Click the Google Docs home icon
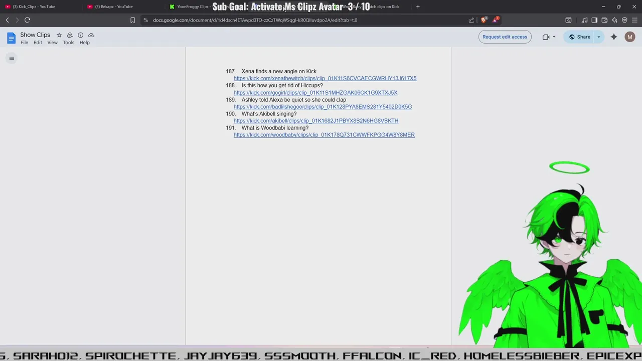The height and width of the screenshot is (361, 642). [11, 38]
